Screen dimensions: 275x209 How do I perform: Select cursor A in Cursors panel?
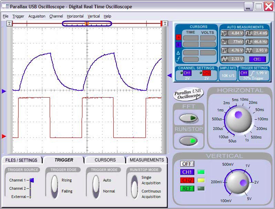(x=179, y=37)
